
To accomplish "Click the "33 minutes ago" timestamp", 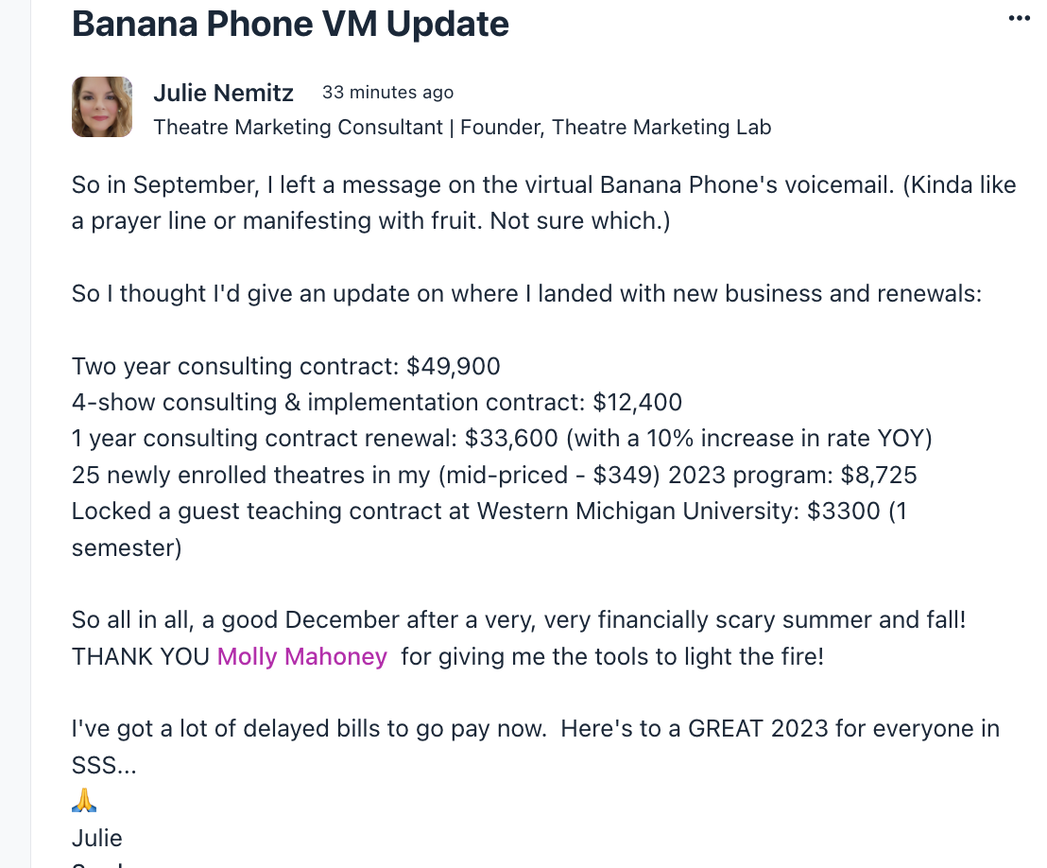I will tap(387, 93).
